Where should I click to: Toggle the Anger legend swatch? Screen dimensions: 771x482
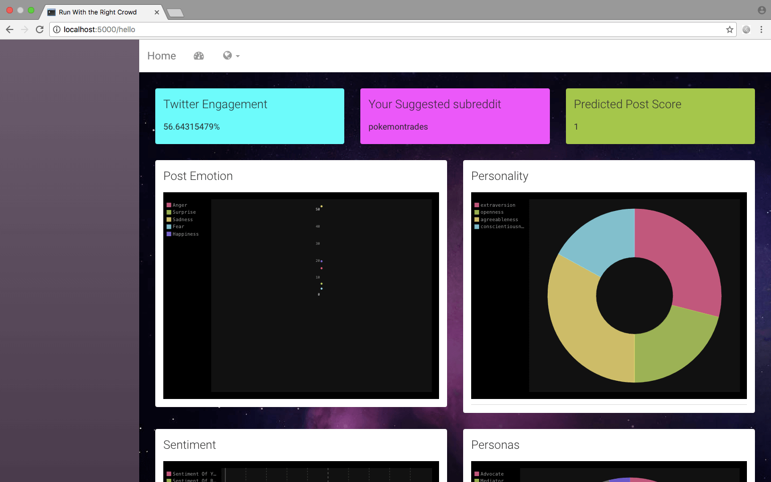(x=169, y=205)
